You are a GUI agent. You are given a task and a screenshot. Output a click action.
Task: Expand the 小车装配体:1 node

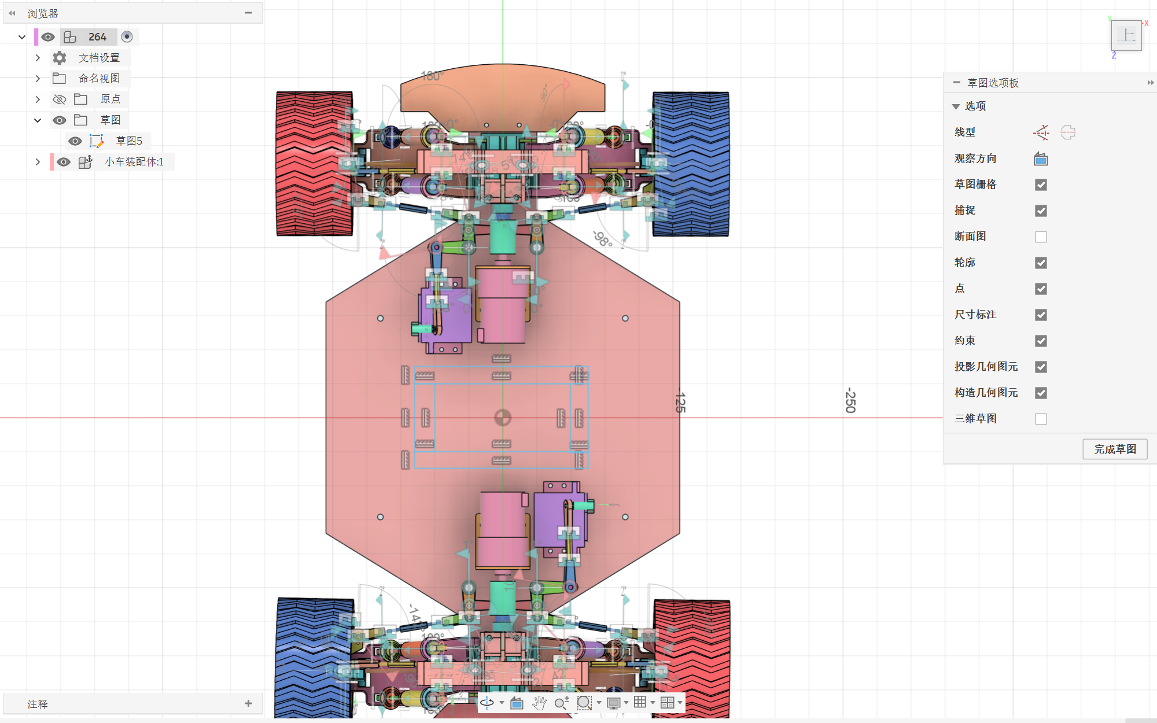(38, 162)
